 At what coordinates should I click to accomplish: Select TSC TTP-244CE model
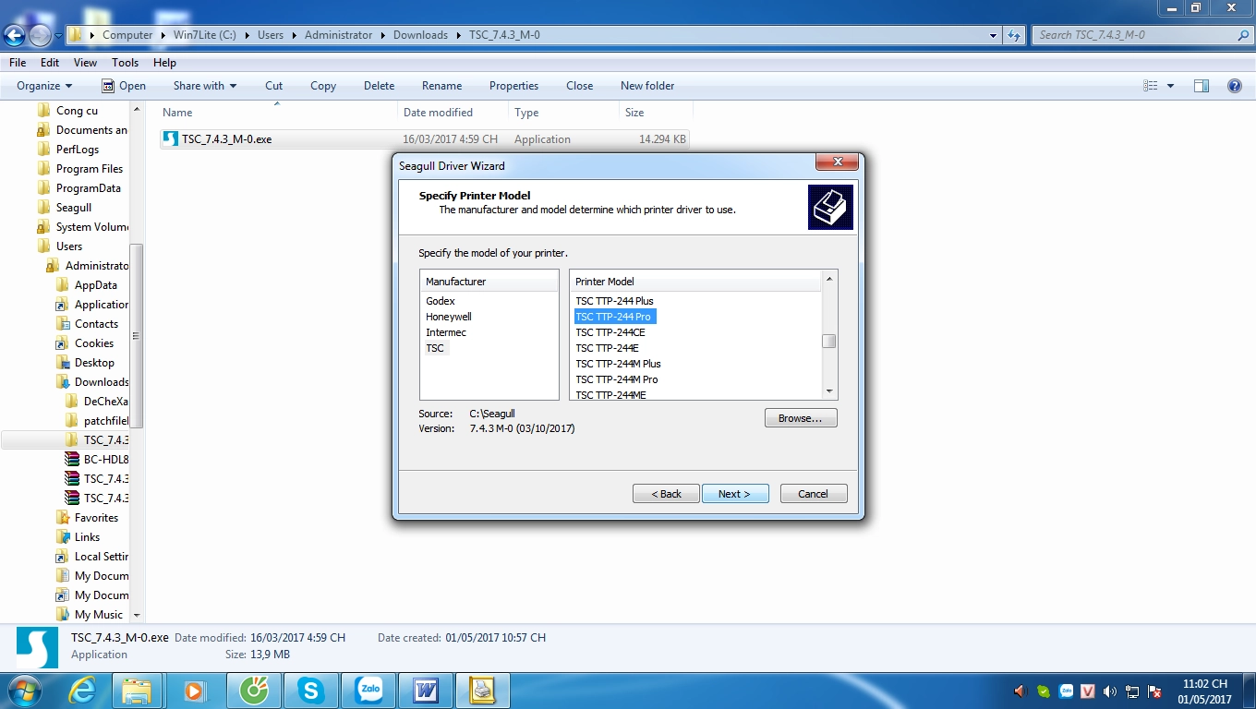(610, 332)
